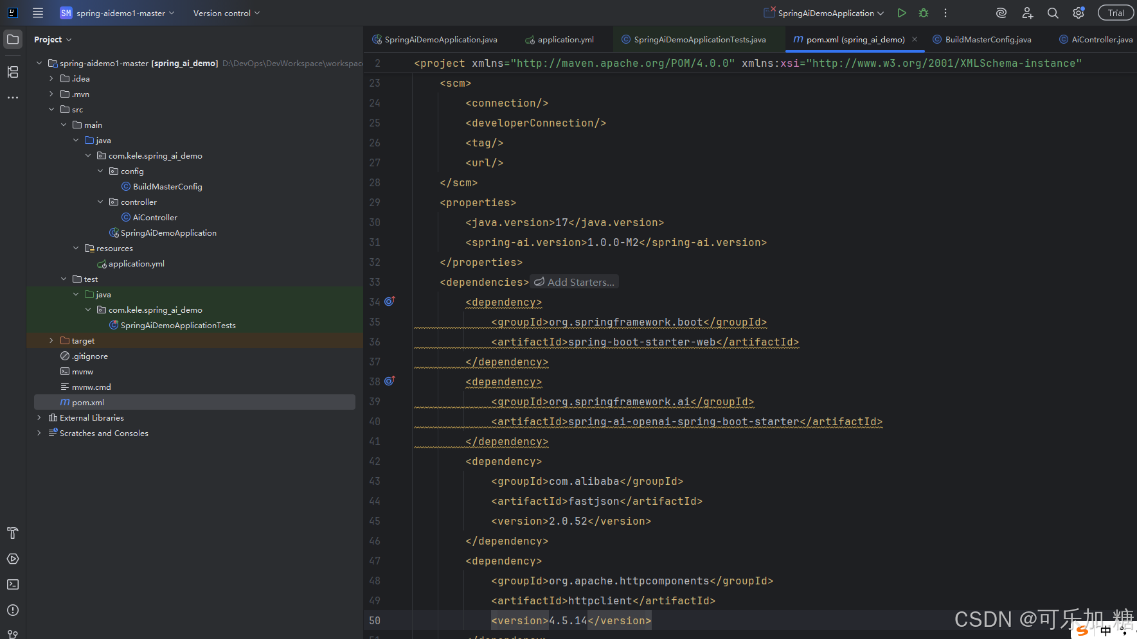Open the Structure tool window
Image resolution: width=1137 pixels, height=639 pixels.
point(13,72)
